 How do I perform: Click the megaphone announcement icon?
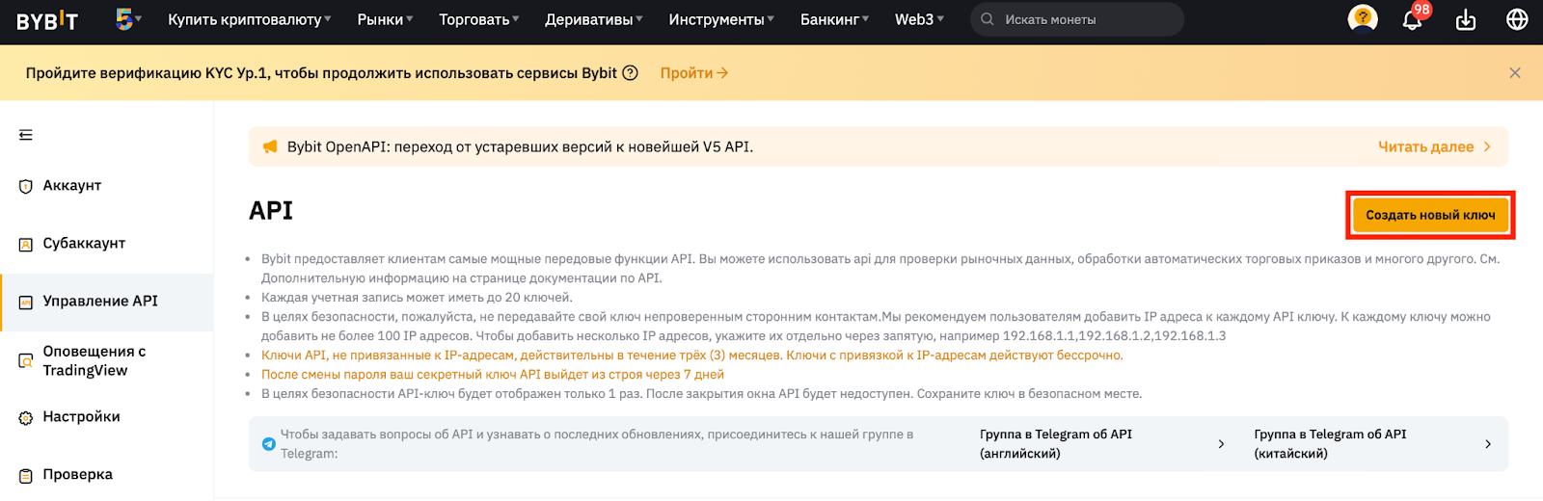coord(270,147)
